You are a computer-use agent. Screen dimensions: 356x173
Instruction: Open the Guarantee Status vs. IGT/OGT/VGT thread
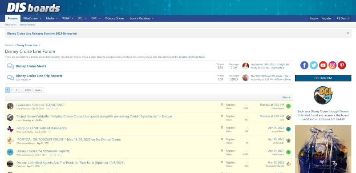pyautogui.click(x=40, y=105)
